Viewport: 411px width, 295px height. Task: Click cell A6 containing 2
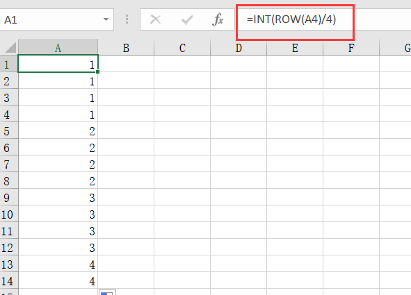coord(58,147)
